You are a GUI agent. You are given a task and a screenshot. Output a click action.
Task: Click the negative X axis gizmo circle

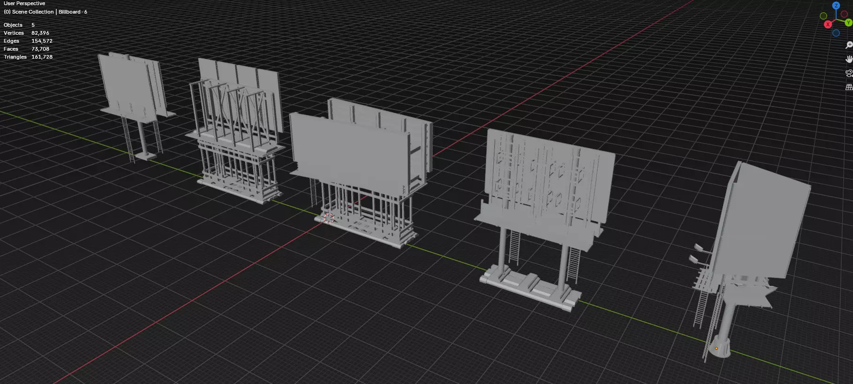point(844,15)
